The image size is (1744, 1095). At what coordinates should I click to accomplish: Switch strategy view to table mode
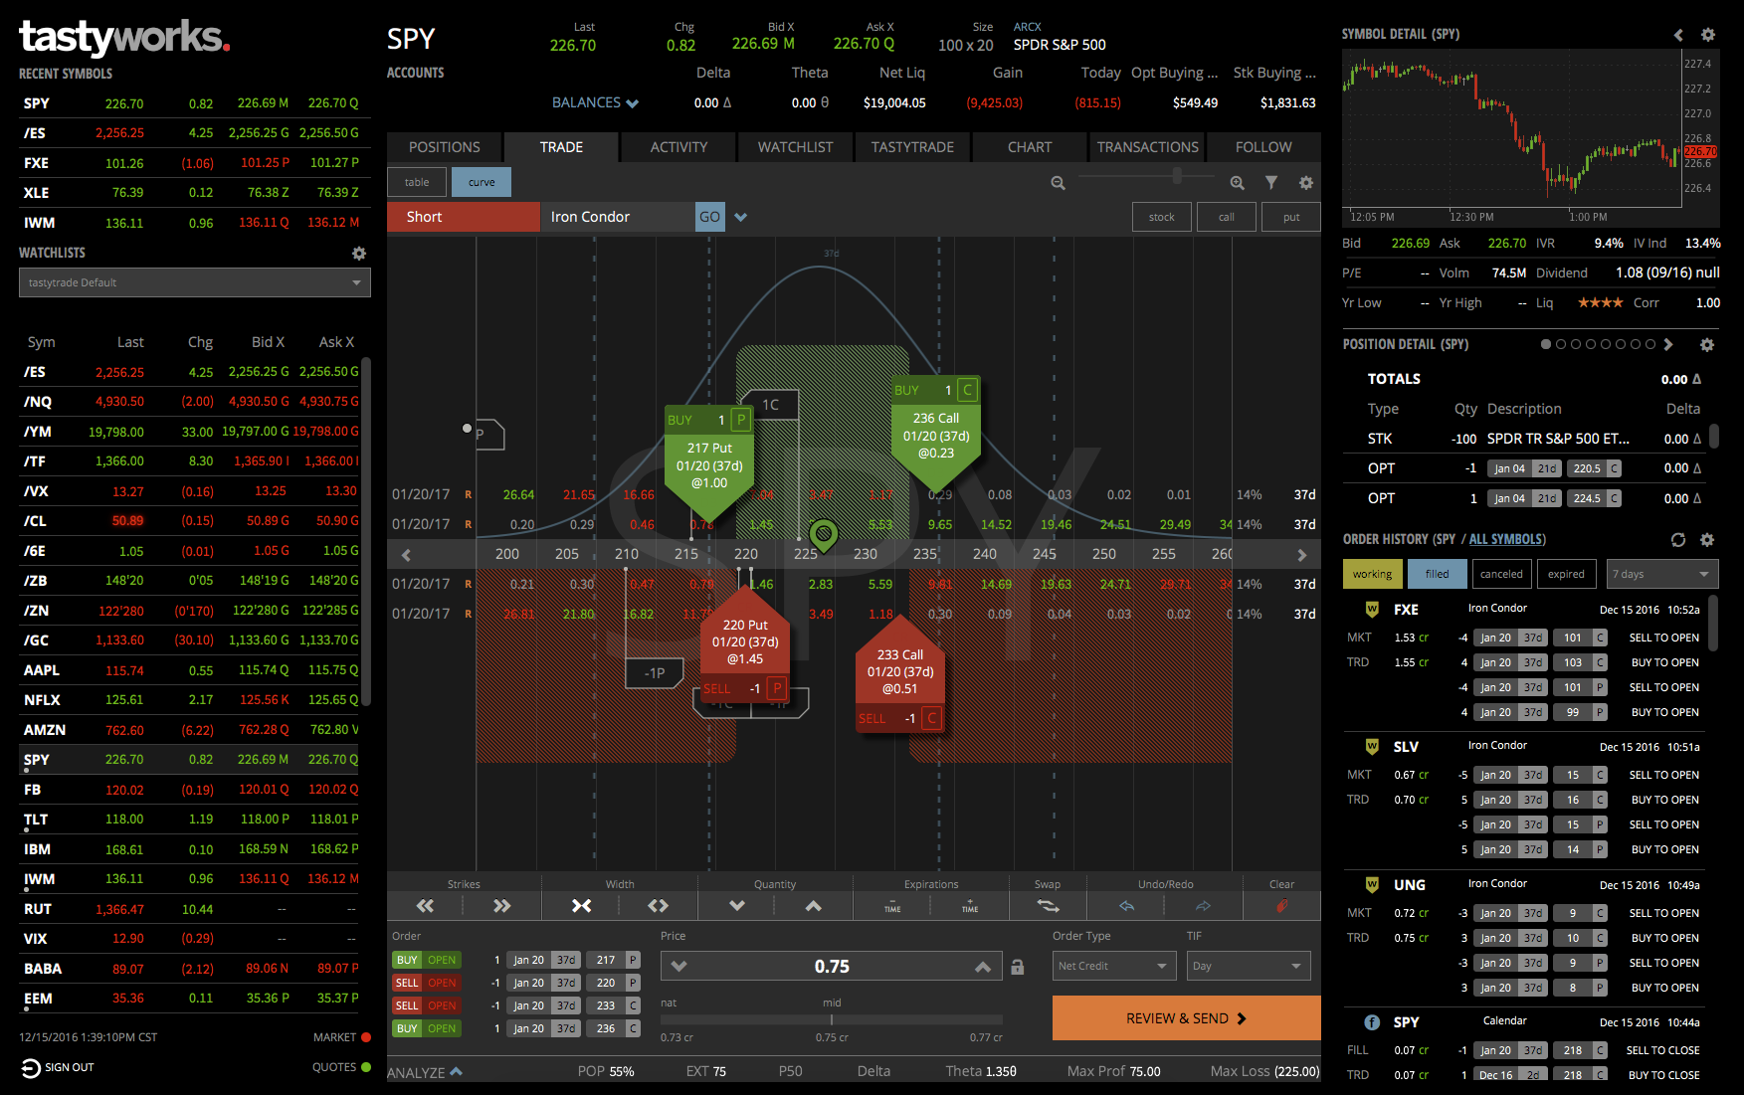click(416, 182)
